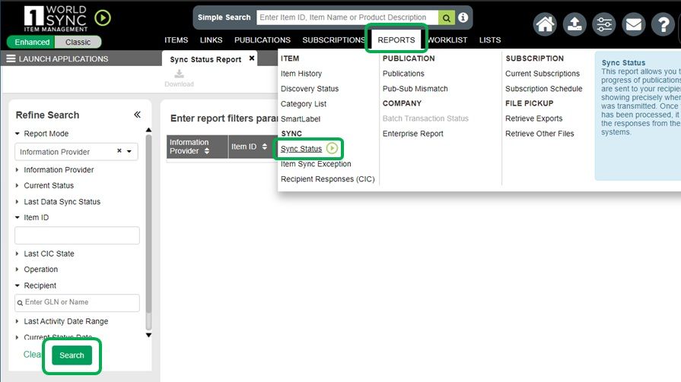
Task: Click the Home icon in header
Action: click(x=545, y=24)
